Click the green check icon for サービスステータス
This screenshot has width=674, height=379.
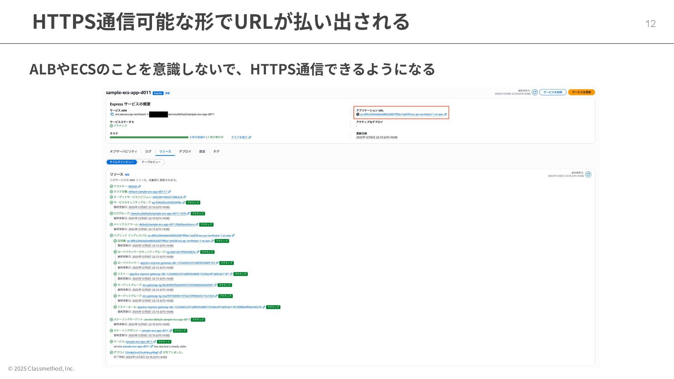(112, 126)
